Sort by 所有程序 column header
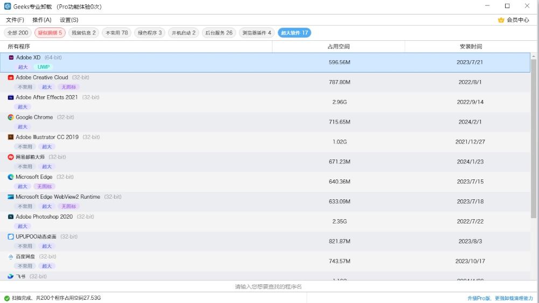The width and height of the screenshot is (539, 303). click(x=136, y=47)
